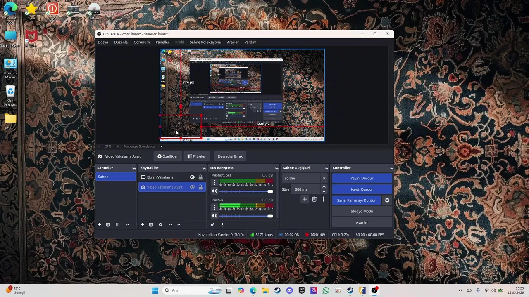This screenshot has height=297, width=529.
Task: Open Yardım menu
Action: 250,42
